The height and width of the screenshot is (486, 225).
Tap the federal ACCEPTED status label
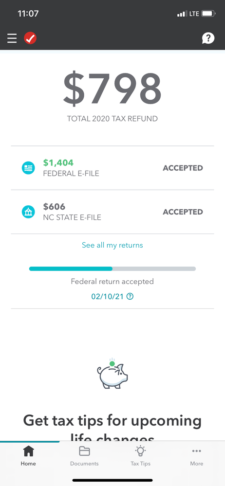click(183, 168)
